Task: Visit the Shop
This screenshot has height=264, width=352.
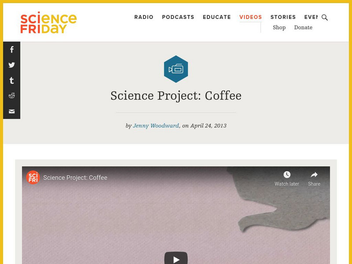Action: click(x=279, y=27)
